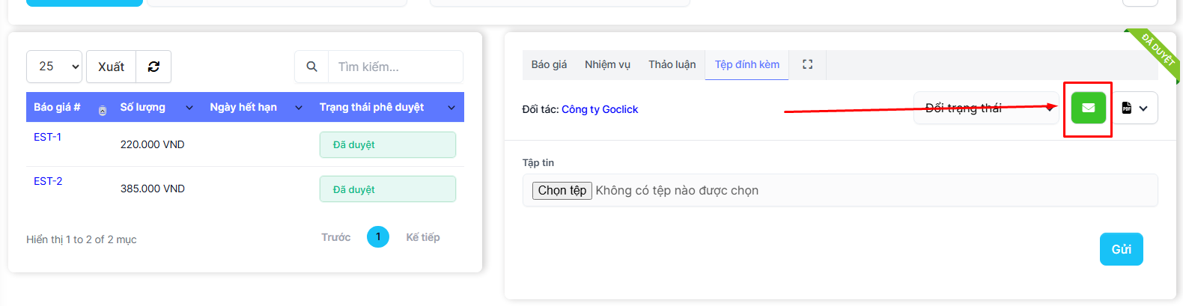Click the PDF file icon
This screenshot has height=306, width=1183.
1127,108
